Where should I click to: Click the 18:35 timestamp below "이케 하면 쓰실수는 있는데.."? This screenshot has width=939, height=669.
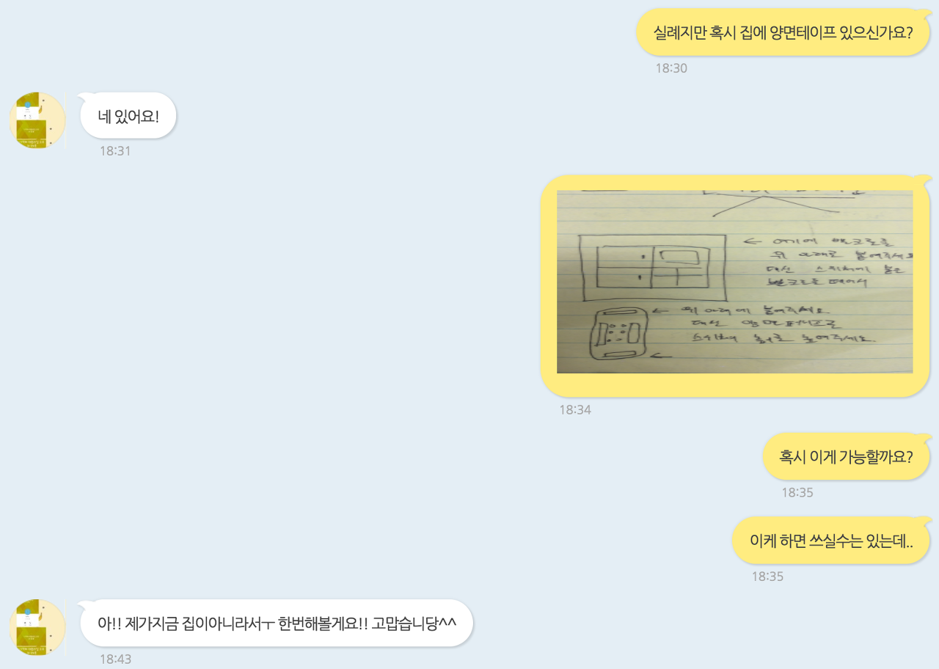pyautogui.click(x=767, y=577)
